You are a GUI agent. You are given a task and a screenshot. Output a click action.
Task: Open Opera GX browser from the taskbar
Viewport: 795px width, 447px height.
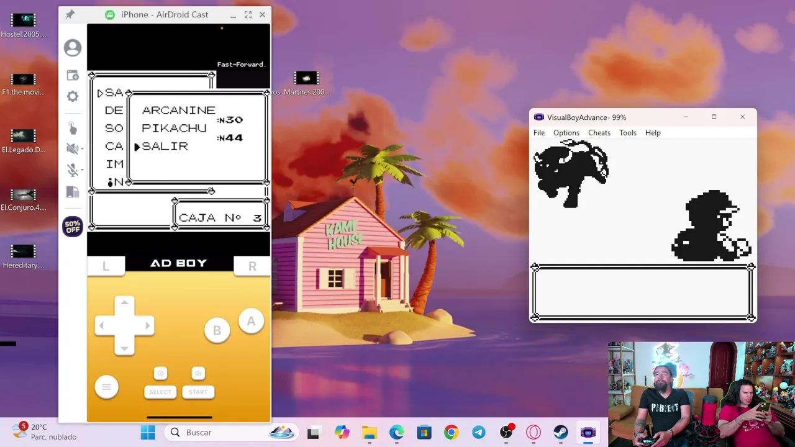[x=534, y=433]
